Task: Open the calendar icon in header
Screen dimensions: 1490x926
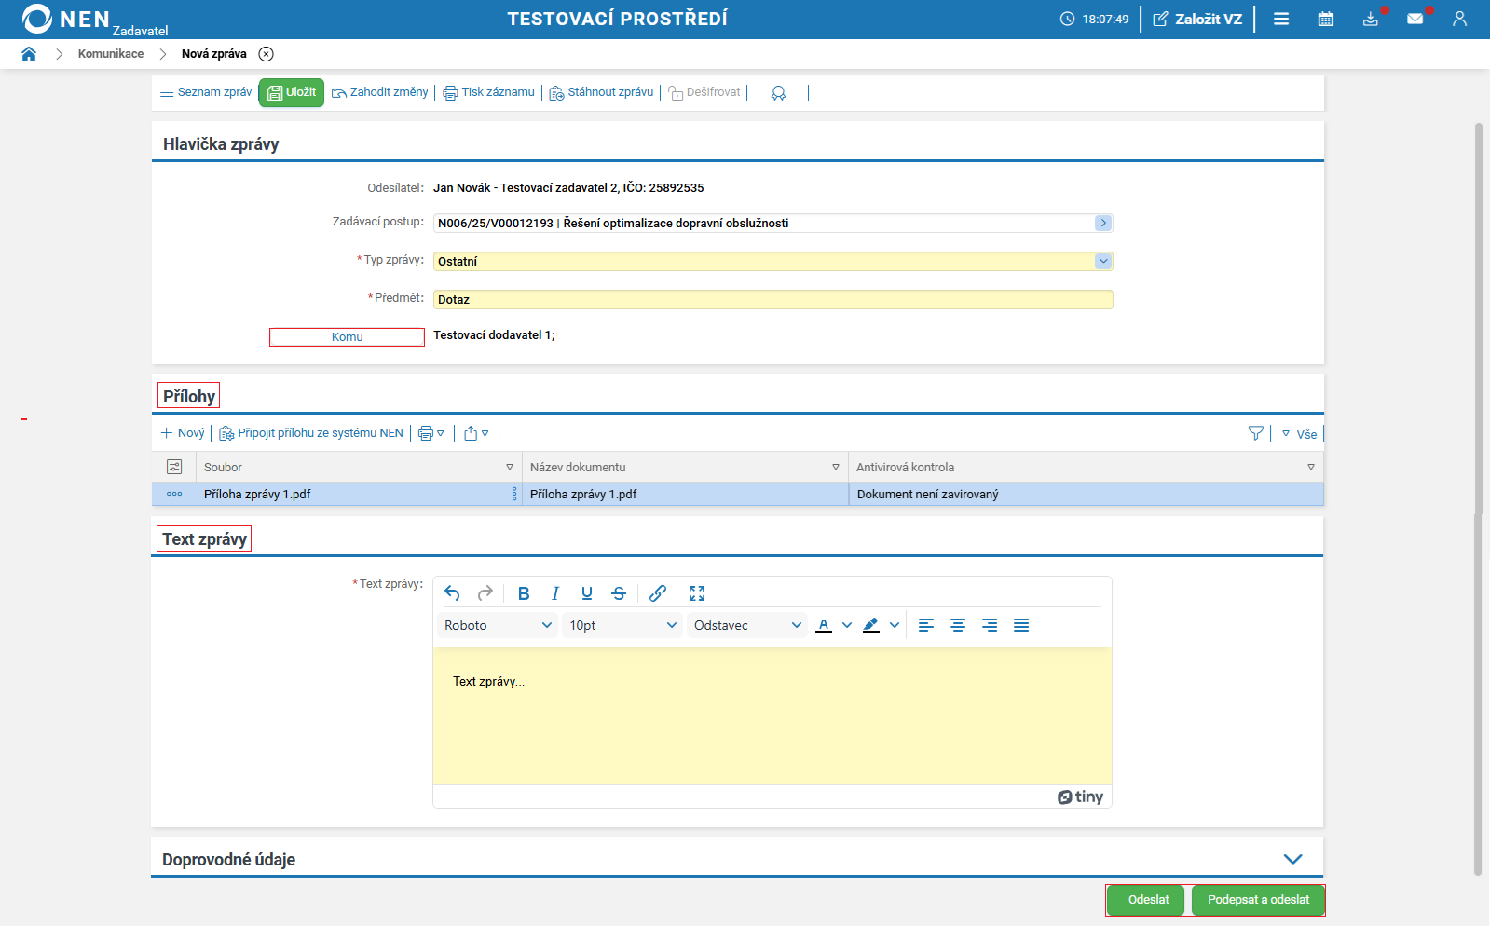Action: click(1325, 19)
